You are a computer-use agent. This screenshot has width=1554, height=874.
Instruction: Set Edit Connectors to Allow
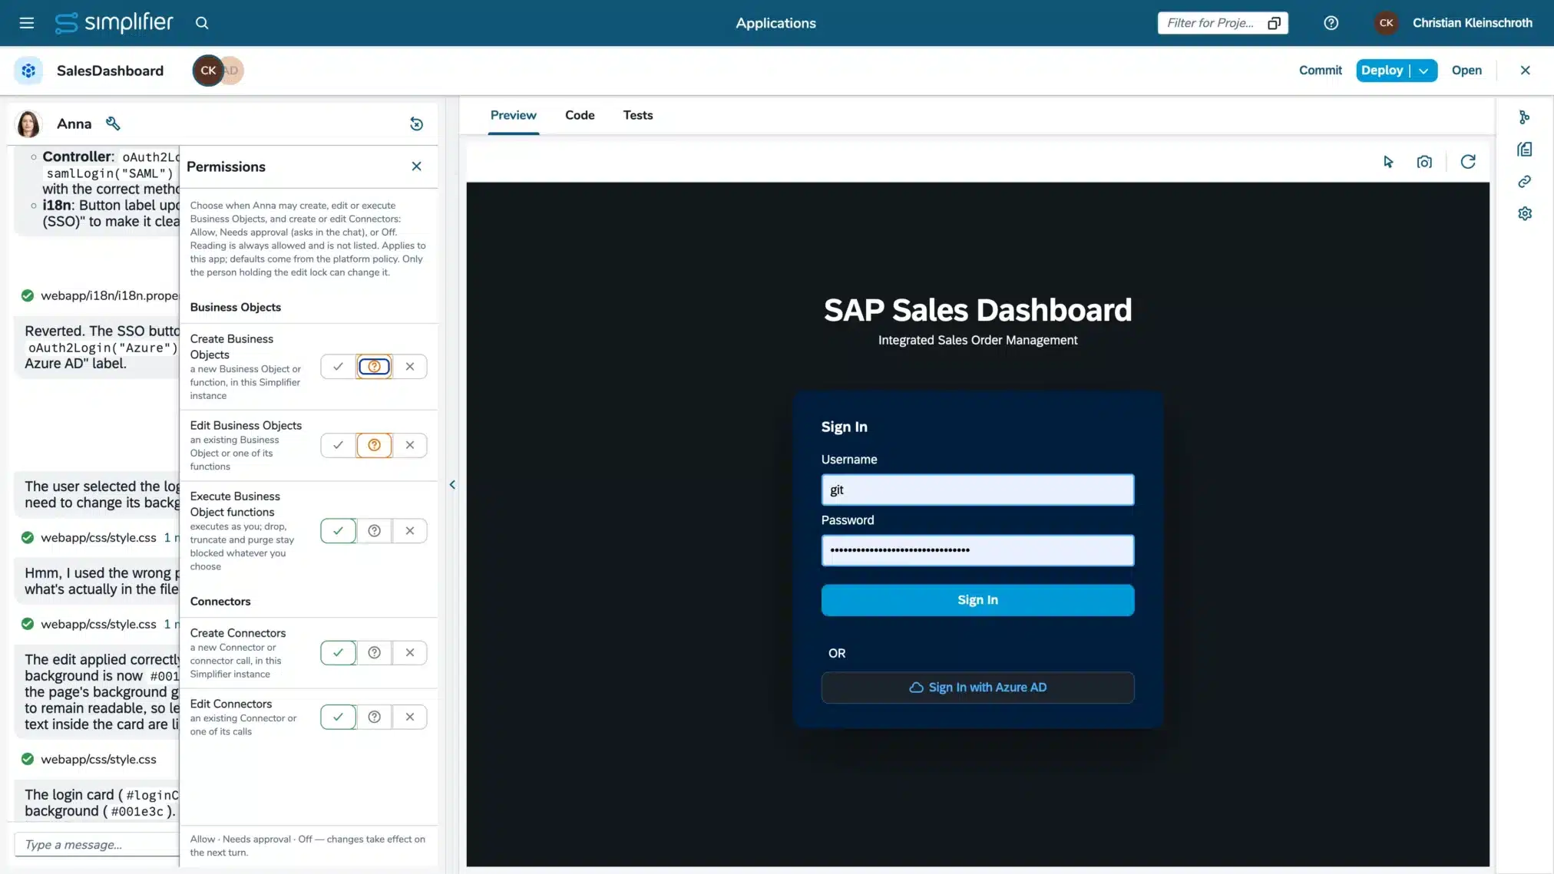point(338,717)
